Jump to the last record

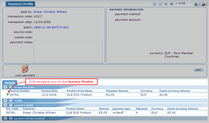pos(172,4)
